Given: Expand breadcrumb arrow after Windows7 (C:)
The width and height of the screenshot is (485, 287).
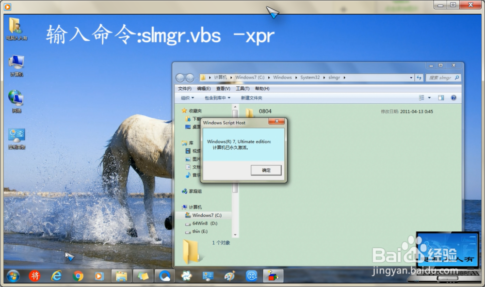Looking at the screenshot, I should tap(269, 78).
